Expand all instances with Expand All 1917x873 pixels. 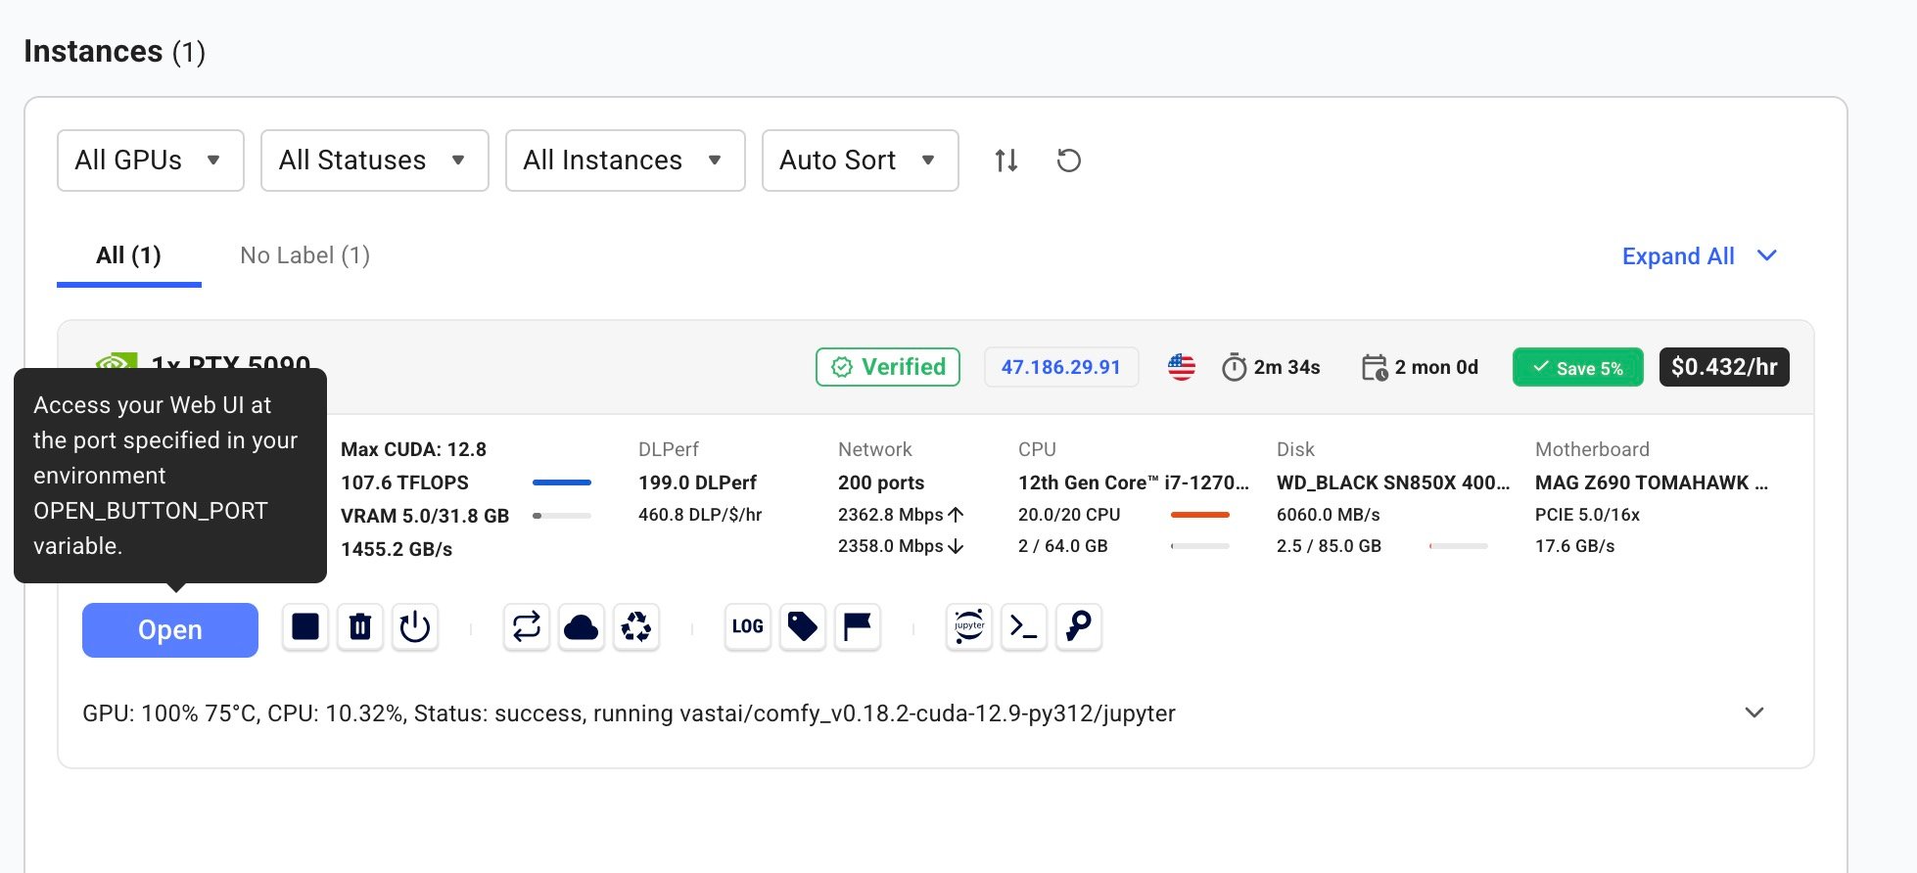[x=1700, y=256]
